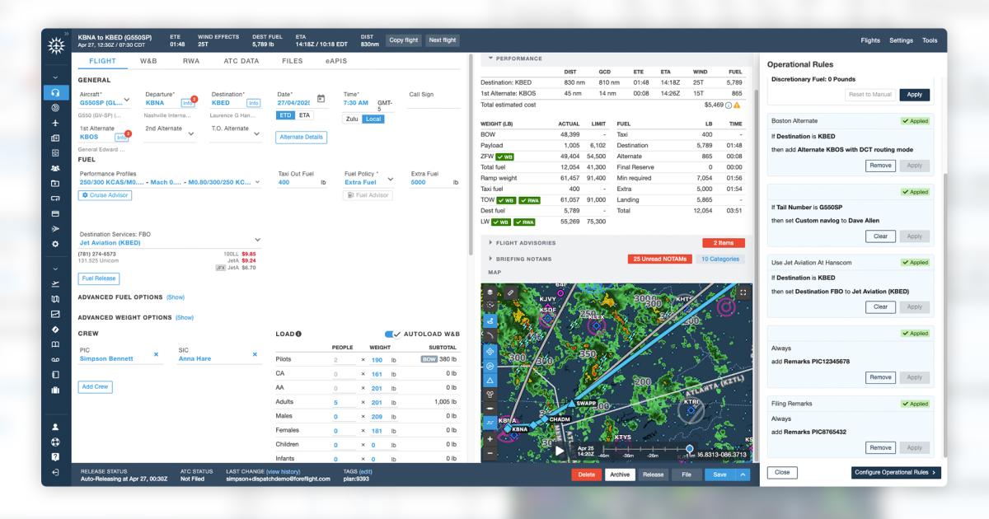
Task: Toggle the blue crosshair map layer button
Action: tap(489, 350)
